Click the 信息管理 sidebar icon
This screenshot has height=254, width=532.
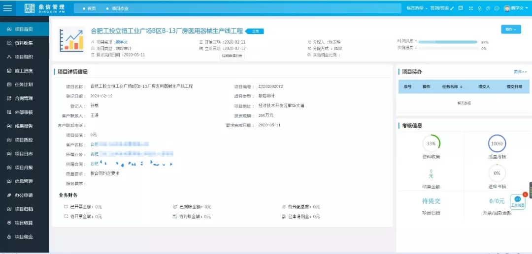click(x=9, y=181)
